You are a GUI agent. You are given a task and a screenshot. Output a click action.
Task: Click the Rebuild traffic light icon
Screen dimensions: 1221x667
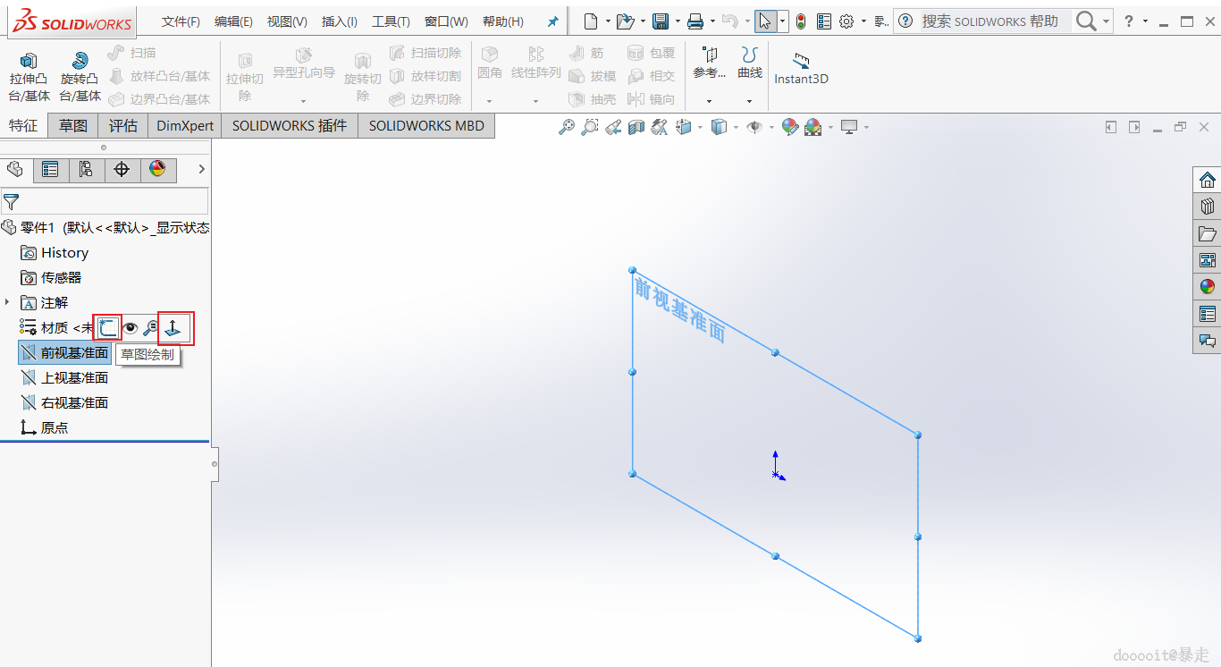pos(801,21)
